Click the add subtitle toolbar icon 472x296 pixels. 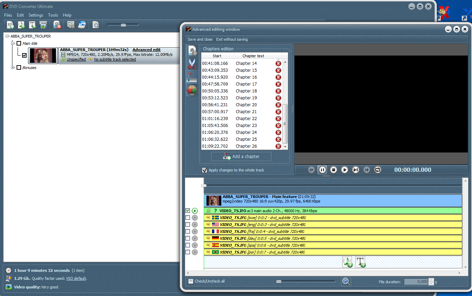tap(32, 25)
